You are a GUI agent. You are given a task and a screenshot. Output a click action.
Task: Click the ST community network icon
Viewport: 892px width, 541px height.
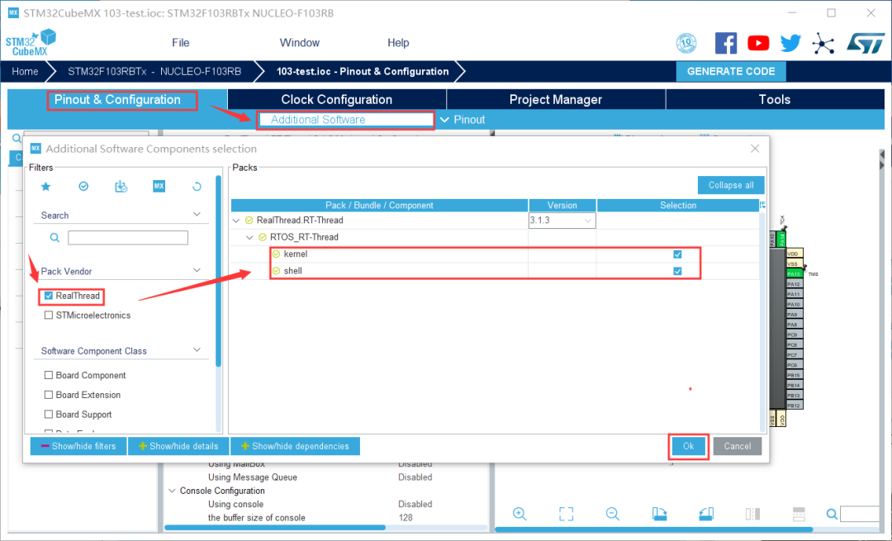pos(823,43)
